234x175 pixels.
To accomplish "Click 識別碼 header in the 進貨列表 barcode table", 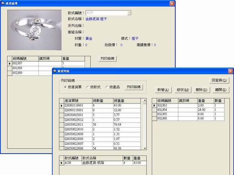I will pyautogui.click(x=187, y=101).
